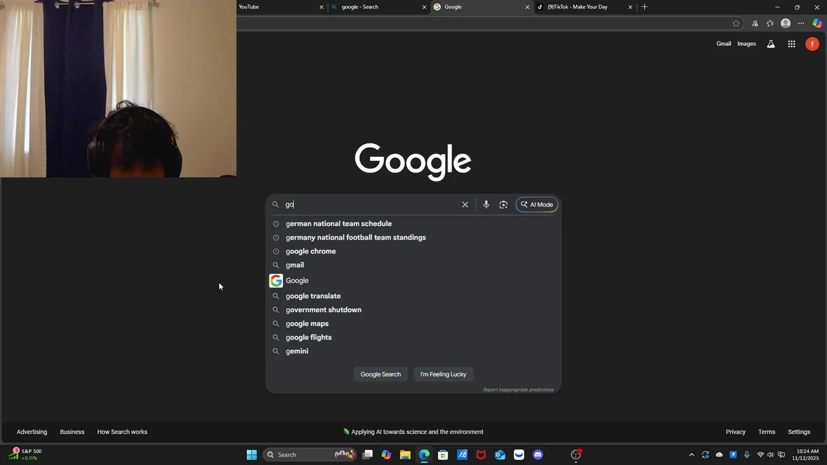Select suggestion germany national football team standings
Image resolution: width=827 pixels, height=465 pixels.
tap(413, 238)
